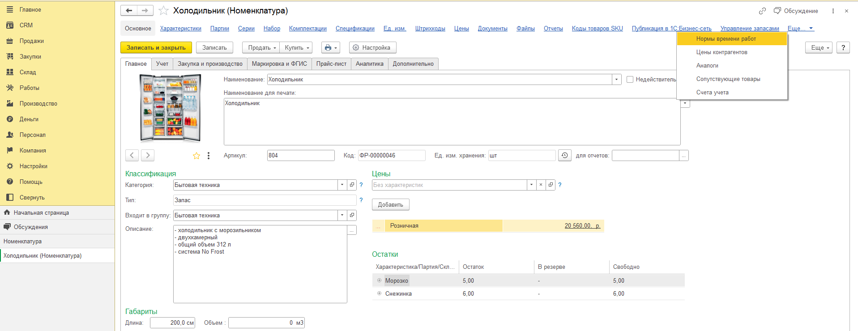Open the Еще dropdown button at right
Image resolution: width=858 pixels, height=331 pixels.
pyautogui.click(x=819, y=47)
